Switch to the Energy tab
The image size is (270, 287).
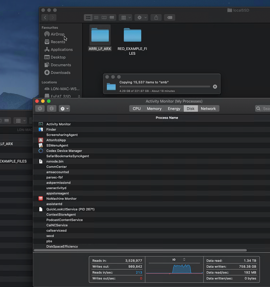tap(174, 109)
